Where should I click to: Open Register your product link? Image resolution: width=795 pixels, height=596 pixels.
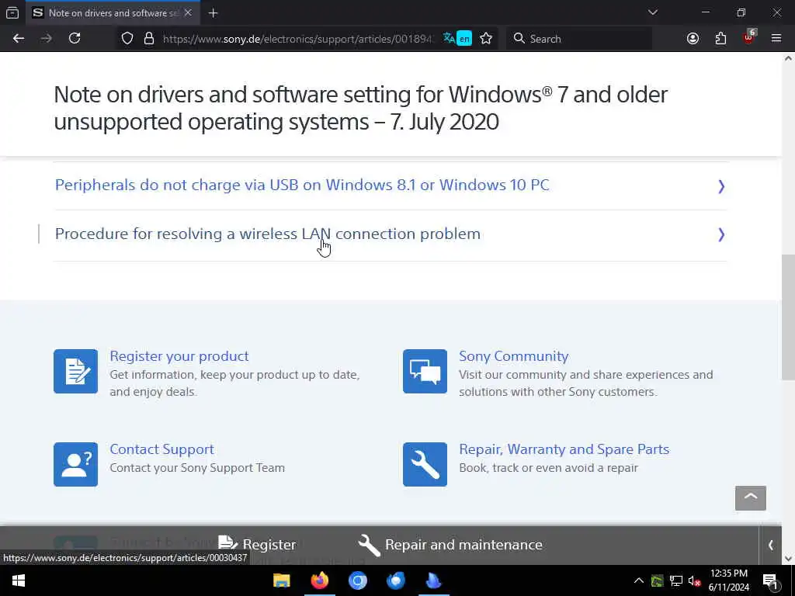coord(179,355)
